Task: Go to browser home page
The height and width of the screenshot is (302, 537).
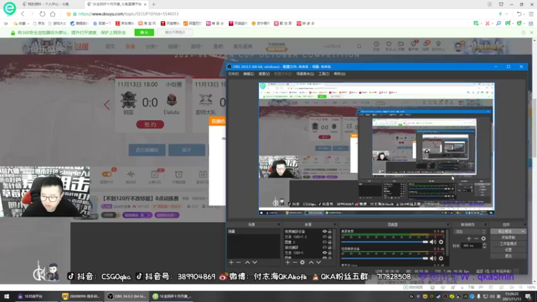Action: [52, 14]
